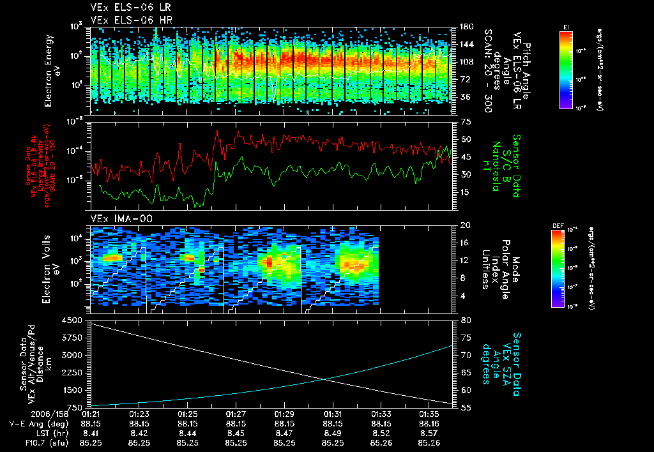Click the DEF color scale bar

(558, 269)
